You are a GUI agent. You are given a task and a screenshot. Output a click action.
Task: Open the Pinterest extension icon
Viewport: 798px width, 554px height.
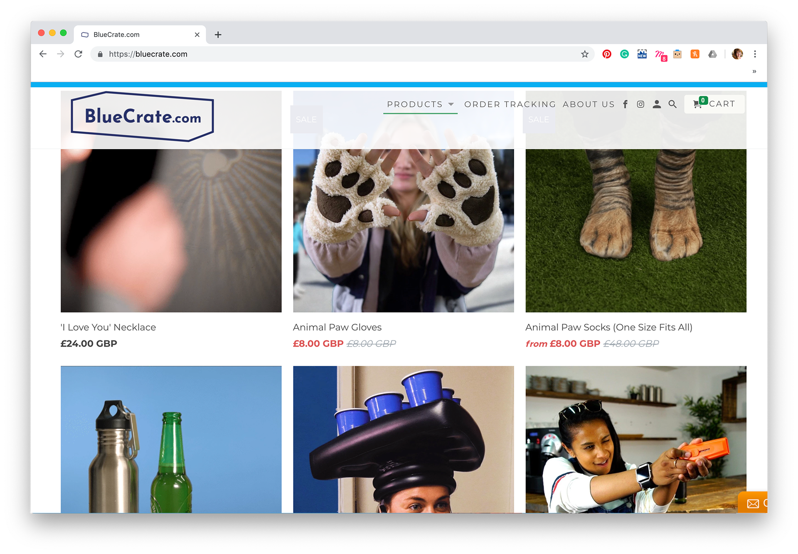point(607,54)
